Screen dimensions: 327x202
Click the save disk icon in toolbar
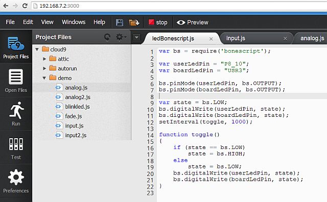click(119, 22)
